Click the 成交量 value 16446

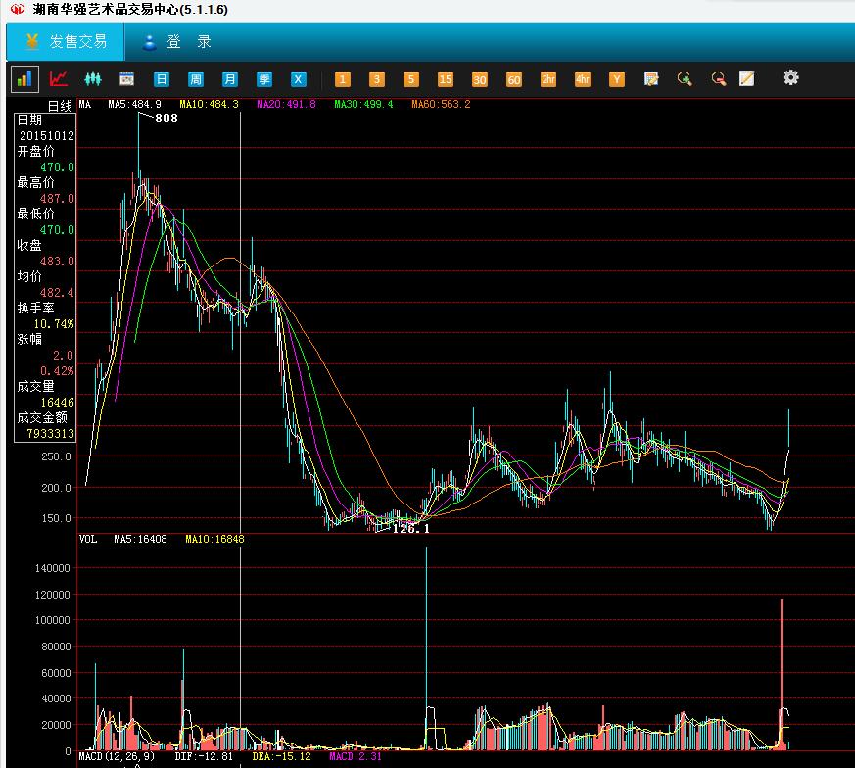[x=57, y=403]
